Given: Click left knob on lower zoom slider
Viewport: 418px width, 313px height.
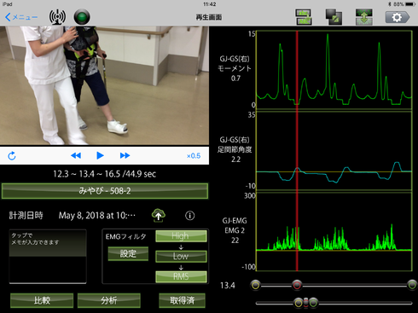Looking at the screenshot, I should tap(299, 303).
